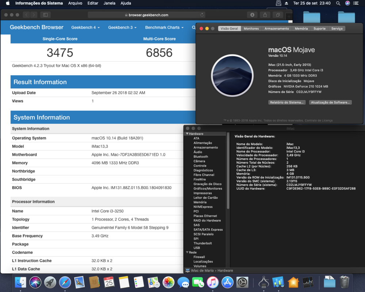Switch to the Armazenamento tab
This screenshot has height=292, width=365.
[277, 28]
